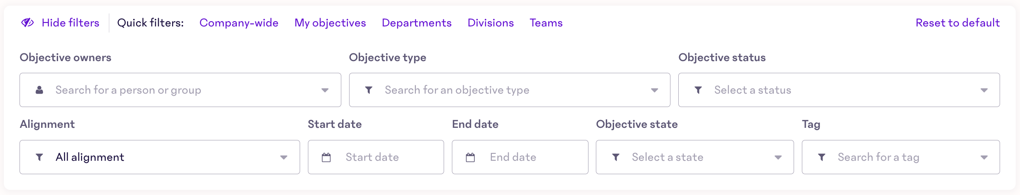Screen dimensions: 1020x195
Task: Select the Departments quick filter
Action: pyautogui.click(x=417, y=23)
